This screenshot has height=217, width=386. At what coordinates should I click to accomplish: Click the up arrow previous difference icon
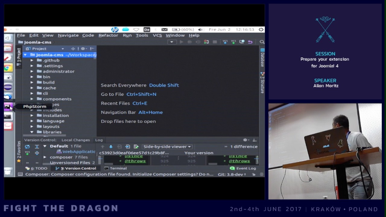pos(103,146)
